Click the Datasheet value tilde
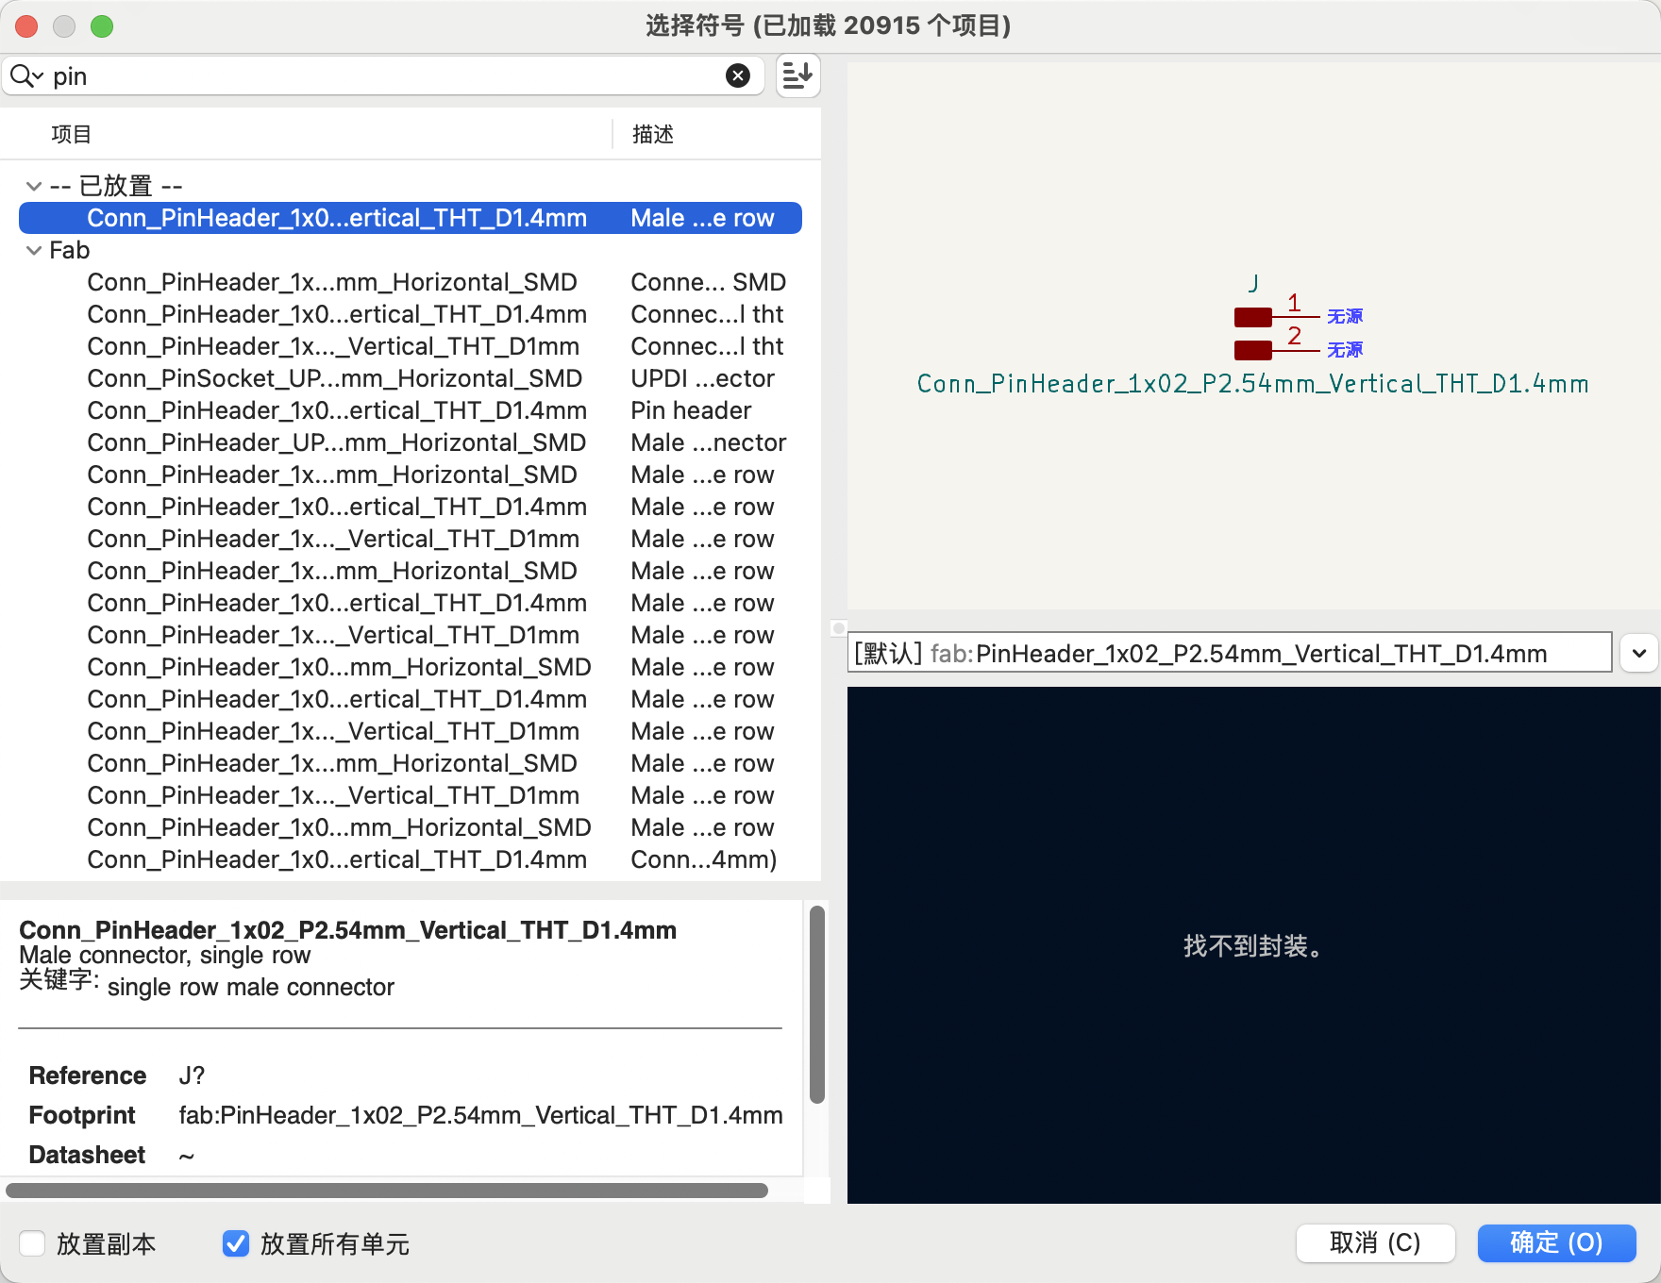1661x1283 pixels. click(x=186, y=1156)
